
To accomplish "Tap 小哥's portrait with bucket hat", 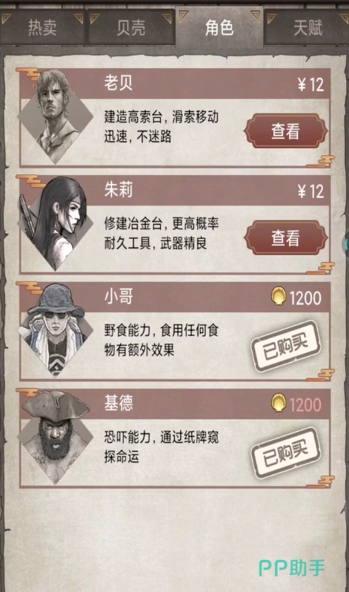I will 56,330.
